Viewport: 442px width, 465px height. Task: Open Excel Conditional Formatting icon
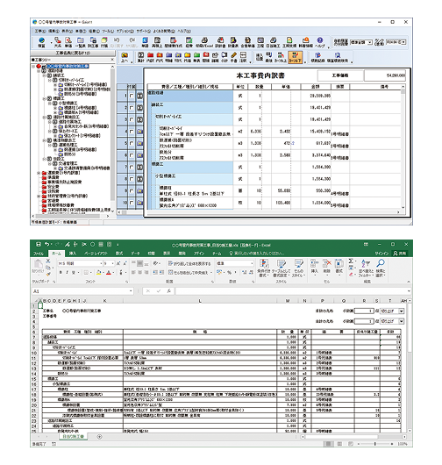point(264,263)
